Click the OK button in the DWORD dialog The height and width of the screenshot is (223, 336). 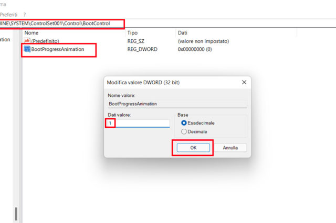pyautogui.click(x=193, y=148)
